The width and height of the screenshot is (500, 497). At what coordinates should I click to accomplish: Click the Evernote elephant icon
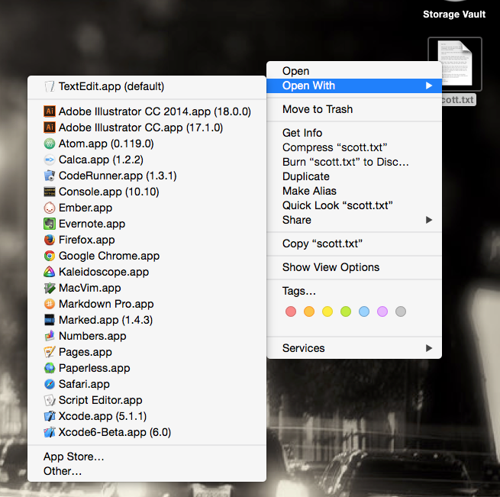[x=50, y=224]
